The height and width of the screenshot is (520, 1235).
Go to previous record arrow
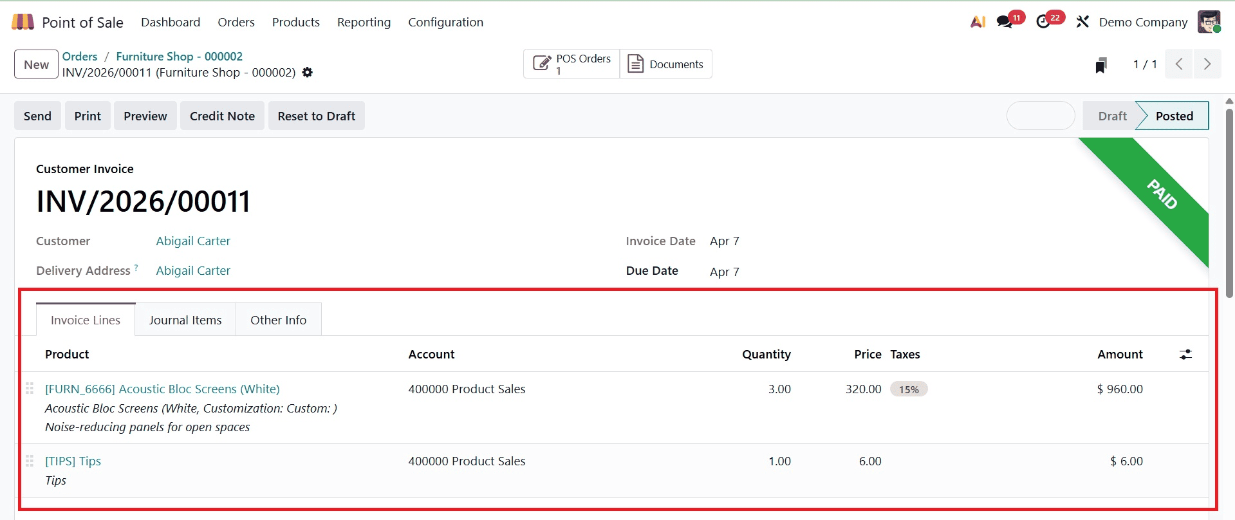tap(1179, 64)
